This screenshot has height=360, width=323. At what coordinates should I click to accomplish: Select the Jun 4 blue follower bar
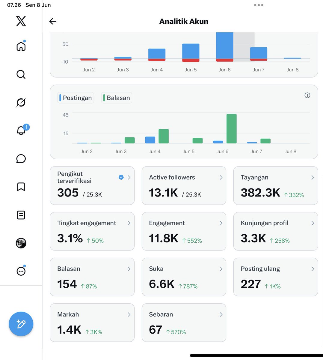point(157,54)
